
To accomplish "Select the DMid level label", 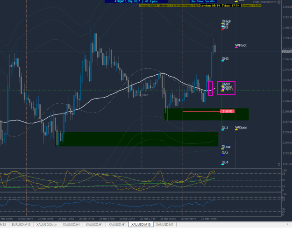I will (226, 84).
